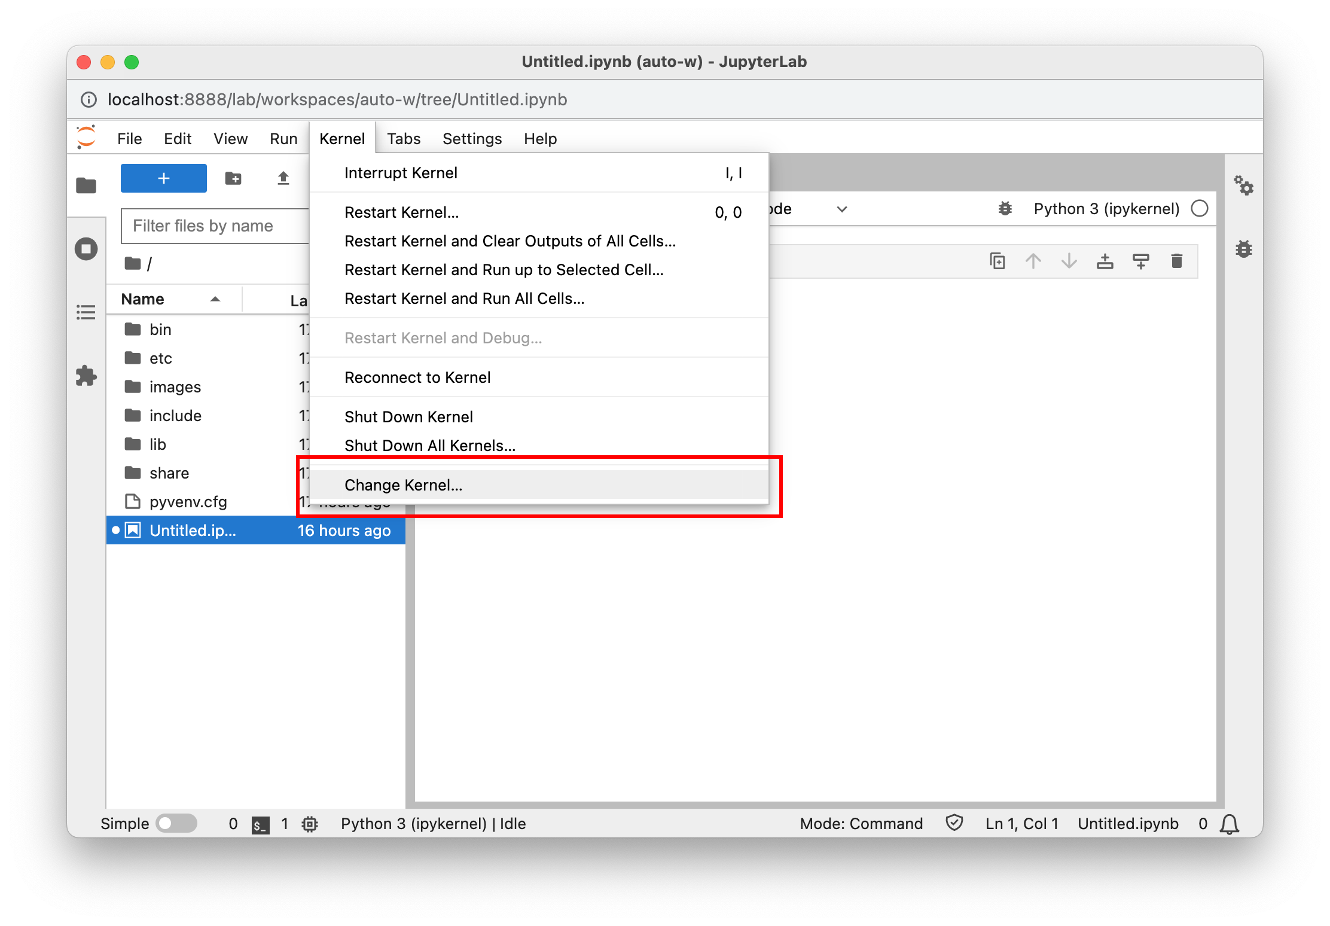This screenshot has width=1330, height=926.
Task: Click the Upload Files icon
Action: (283, 178)
